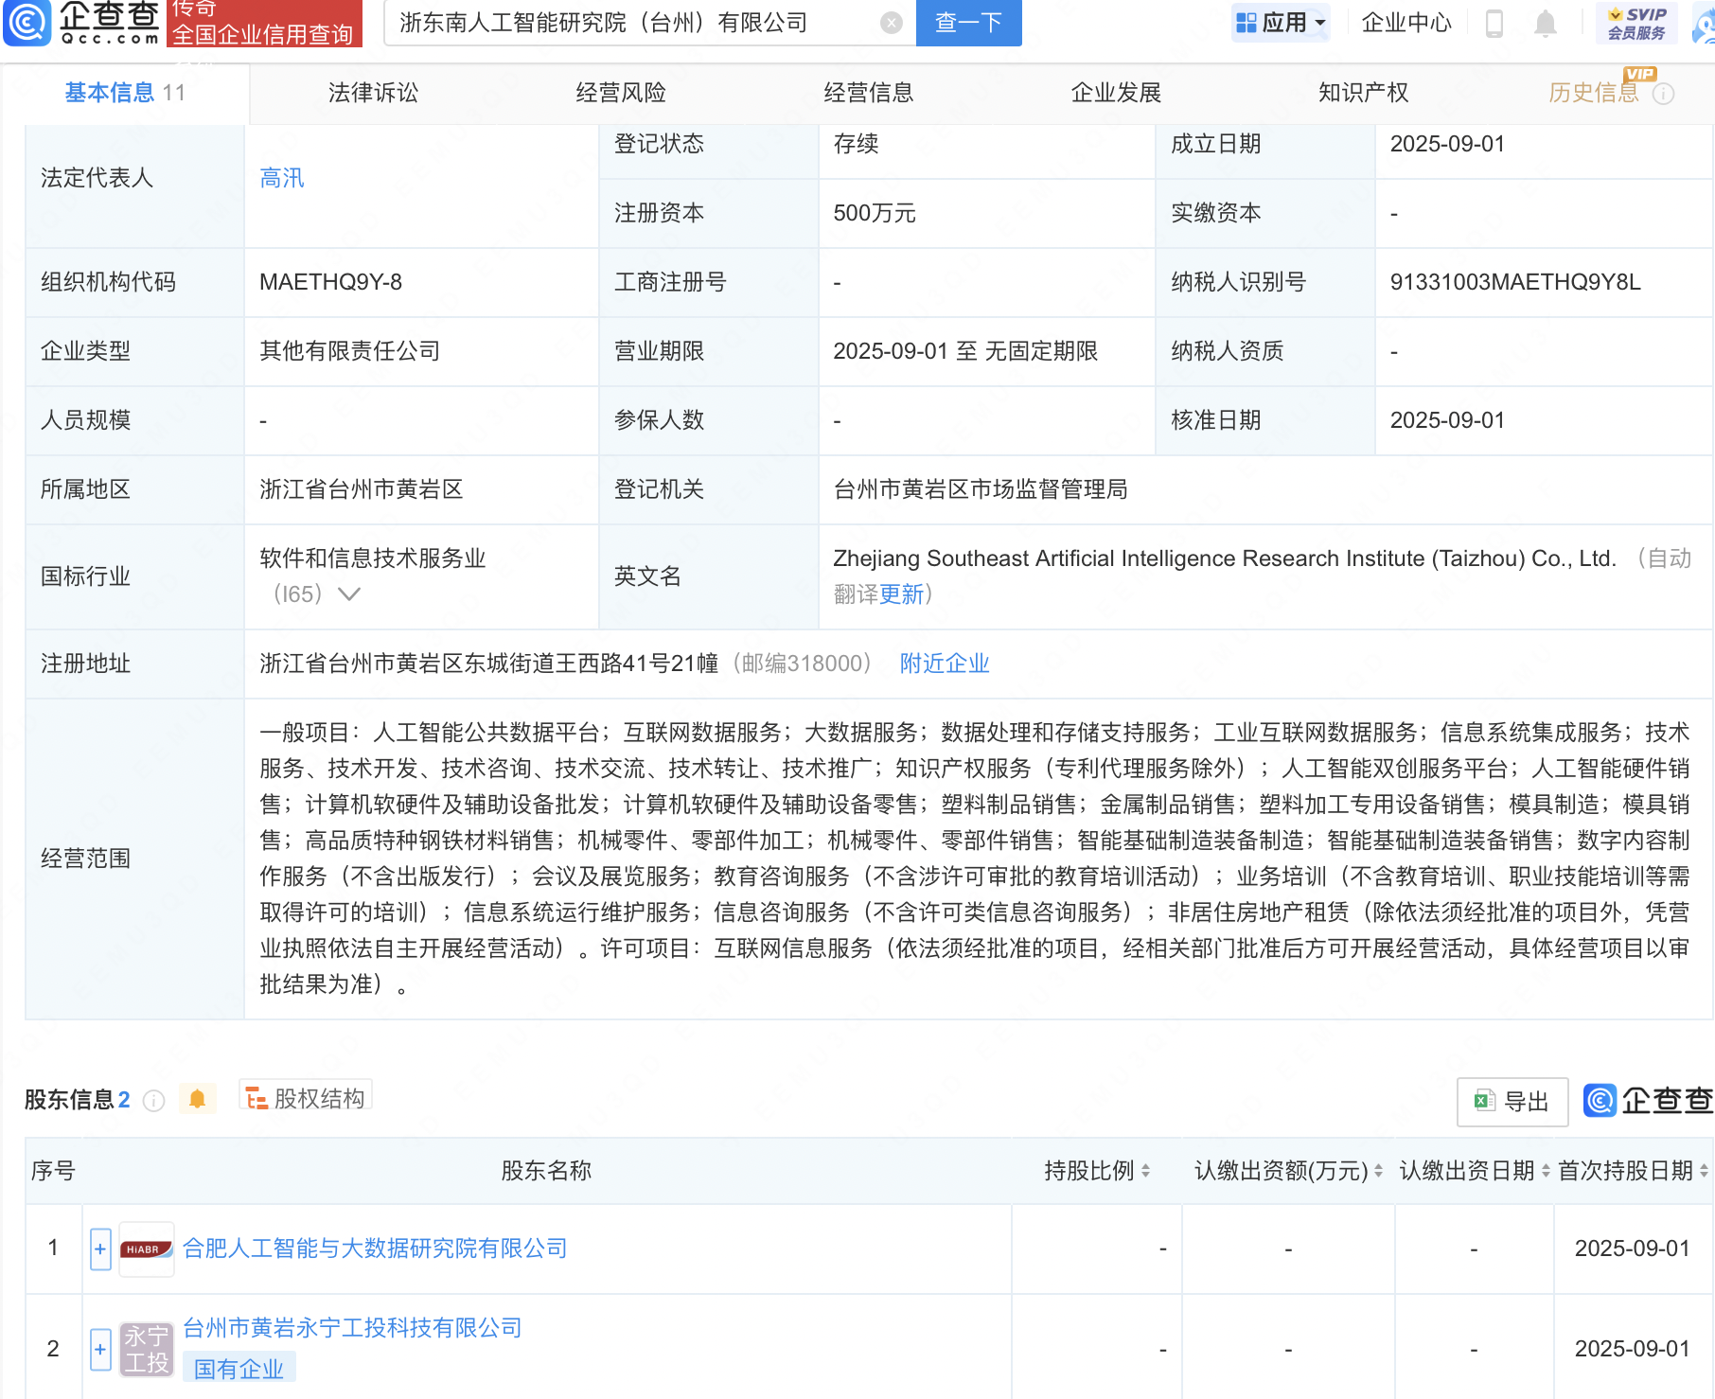
Task: Open 企业中心 menu item
Action: pyautogui.click(x=1406, y=23)
